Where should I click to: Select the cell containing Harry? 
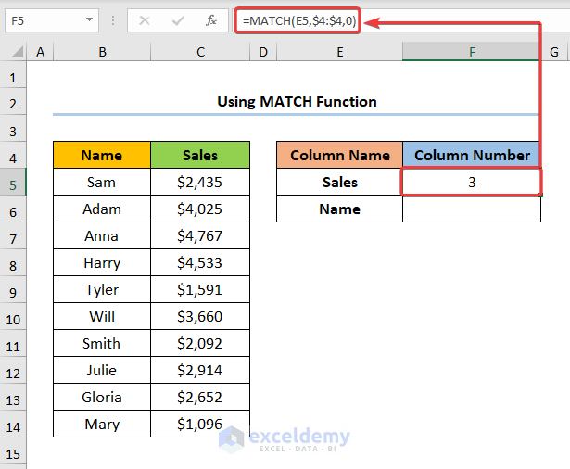101,263
